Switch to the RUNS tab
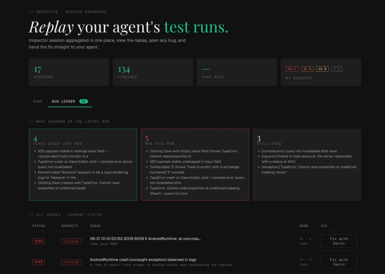Image resolution: width=385 pixels, height=274 pixels. (x=37, y=101)
